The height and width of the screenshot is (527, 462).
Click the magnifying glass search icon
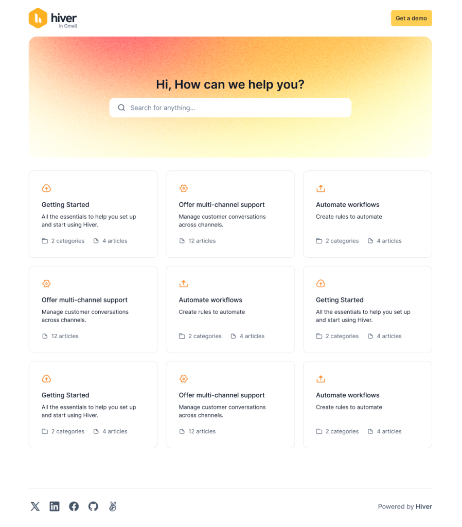tap(121, 108)
